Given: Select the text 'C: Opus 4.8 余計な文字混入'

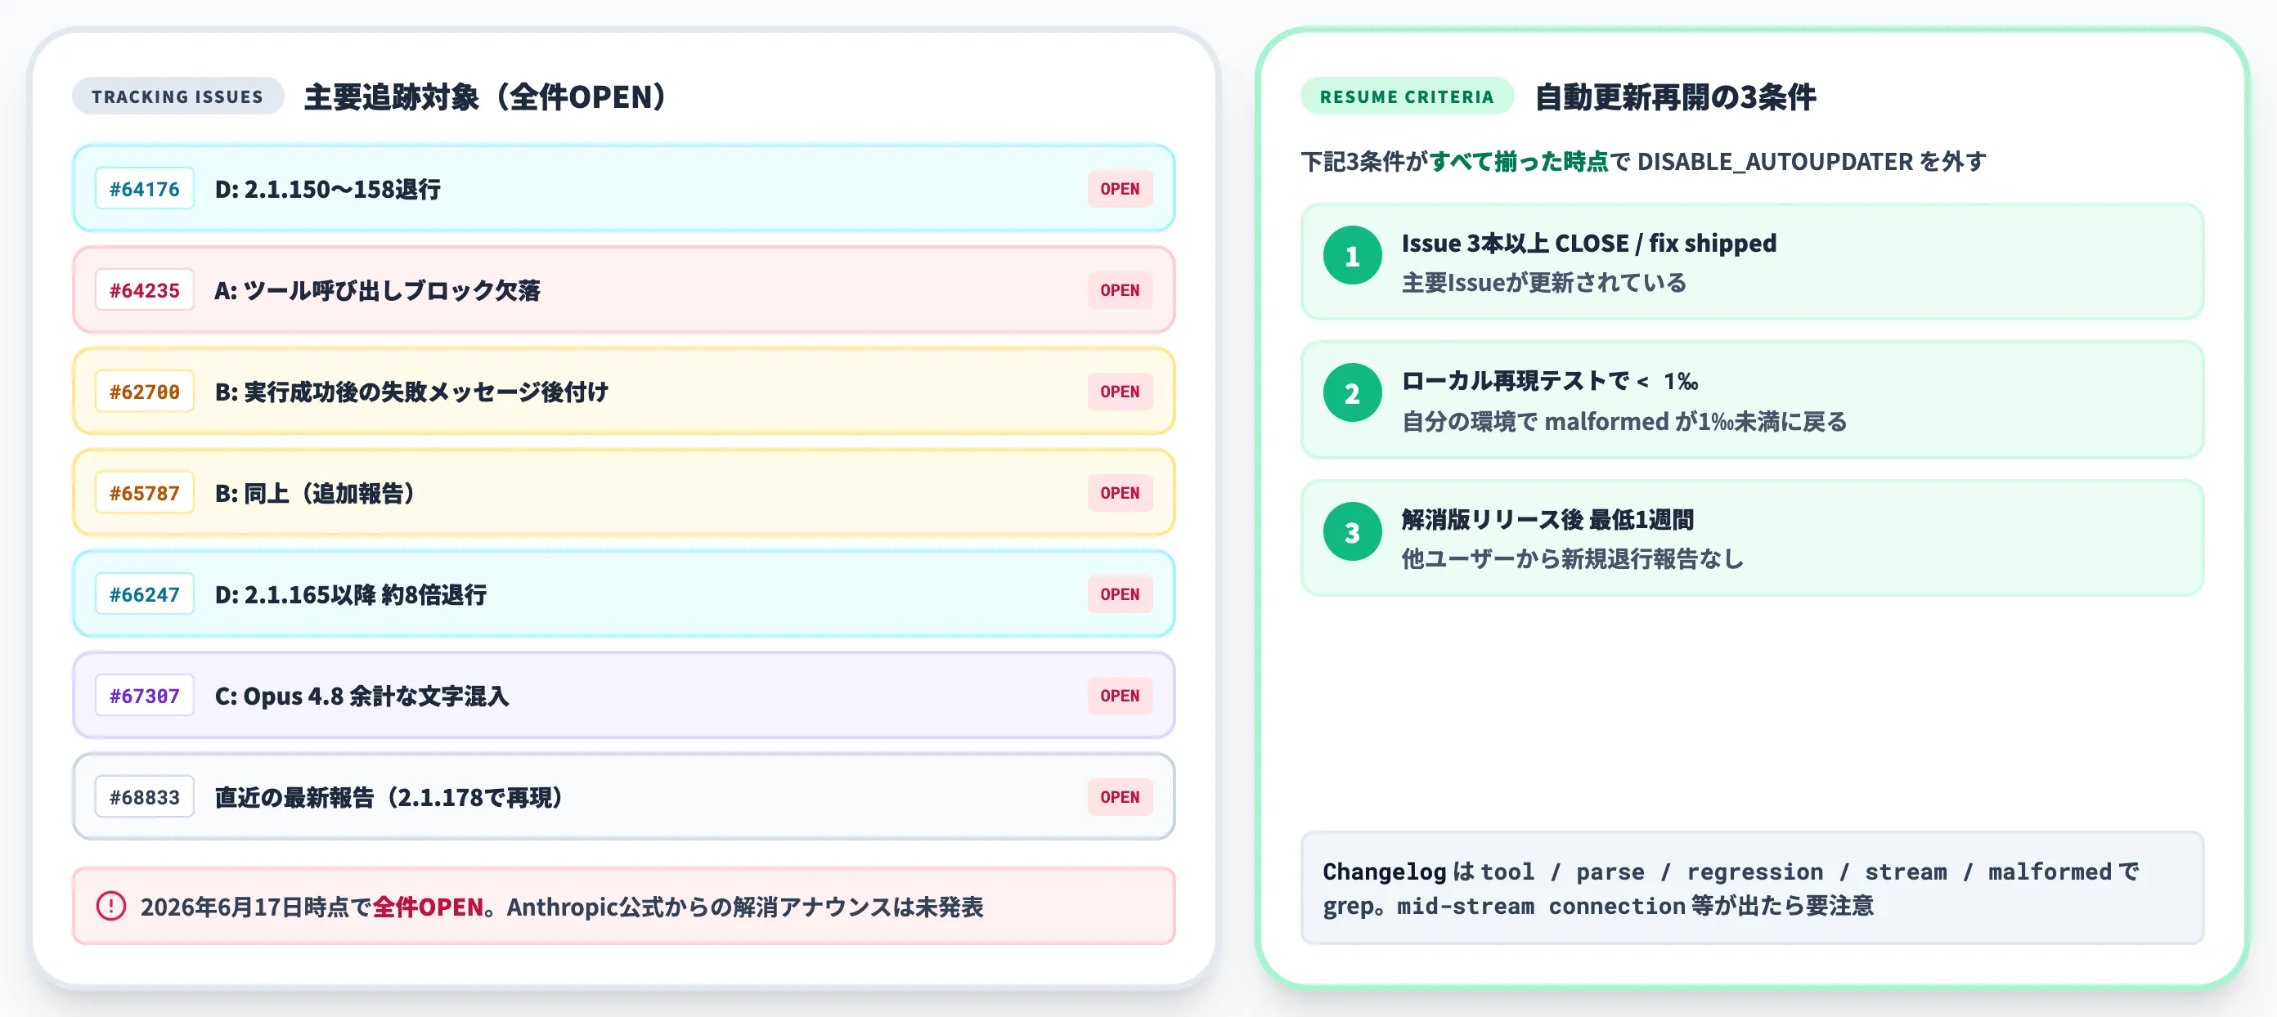Looking at the screenshot, I should coord(362,697).
